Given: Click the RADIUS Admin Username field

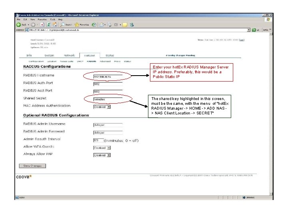Looking at the screenshot, I should 108,125.
